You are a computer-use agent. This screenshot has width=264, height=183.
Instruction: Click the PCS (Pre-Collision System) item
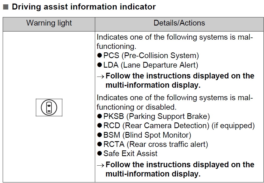151,55
